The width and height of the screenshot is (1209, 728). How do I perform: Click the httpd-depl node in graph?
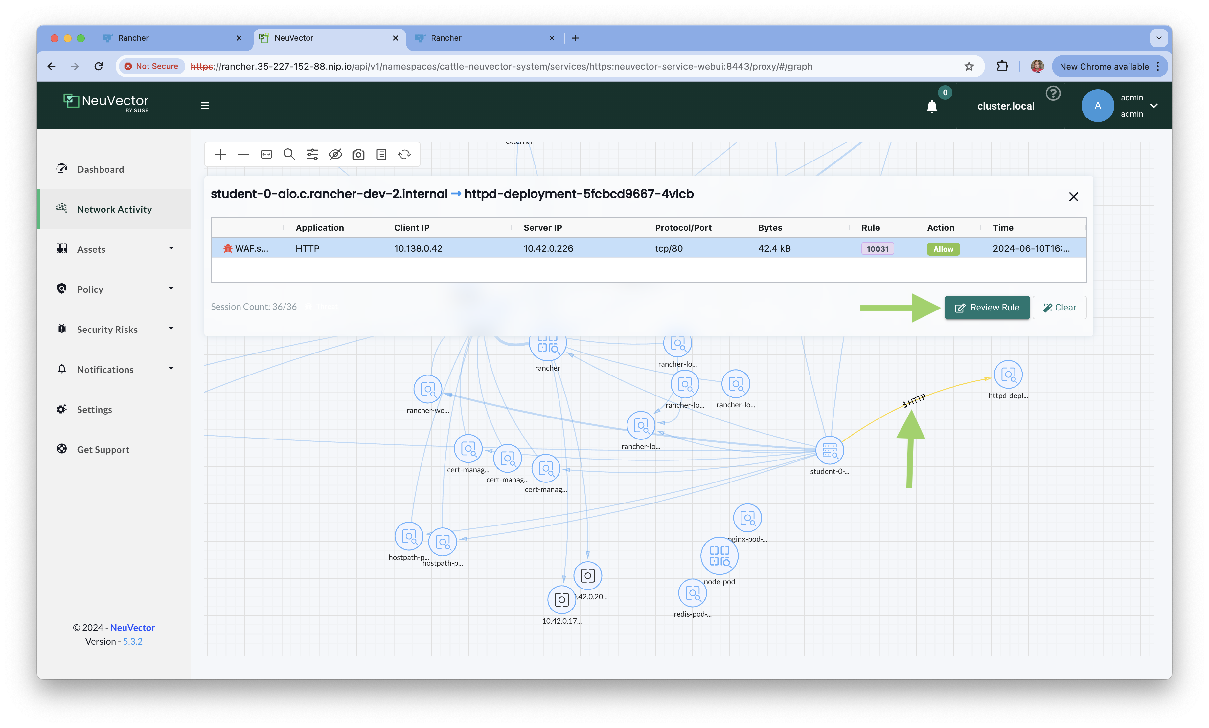click(1008, 375)
